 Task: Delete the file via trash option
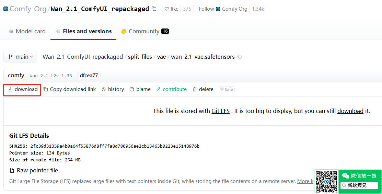pyautogui.click(x=203, y=89)
